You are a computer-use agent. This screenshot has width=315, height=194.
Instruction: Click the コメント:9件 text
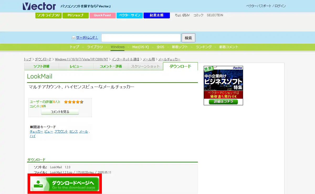click(38, 106)
